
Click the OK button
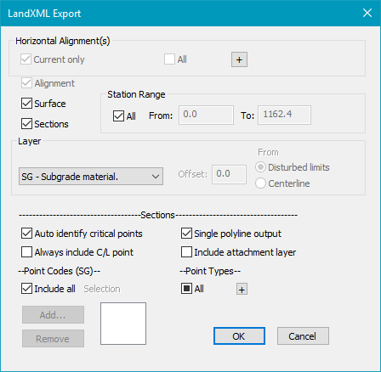tap(239, 336)
